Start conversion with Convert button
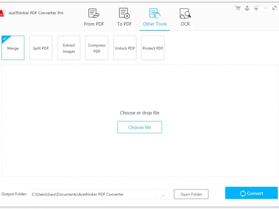Screen dimensions: 279x209 tap(251, 193)
